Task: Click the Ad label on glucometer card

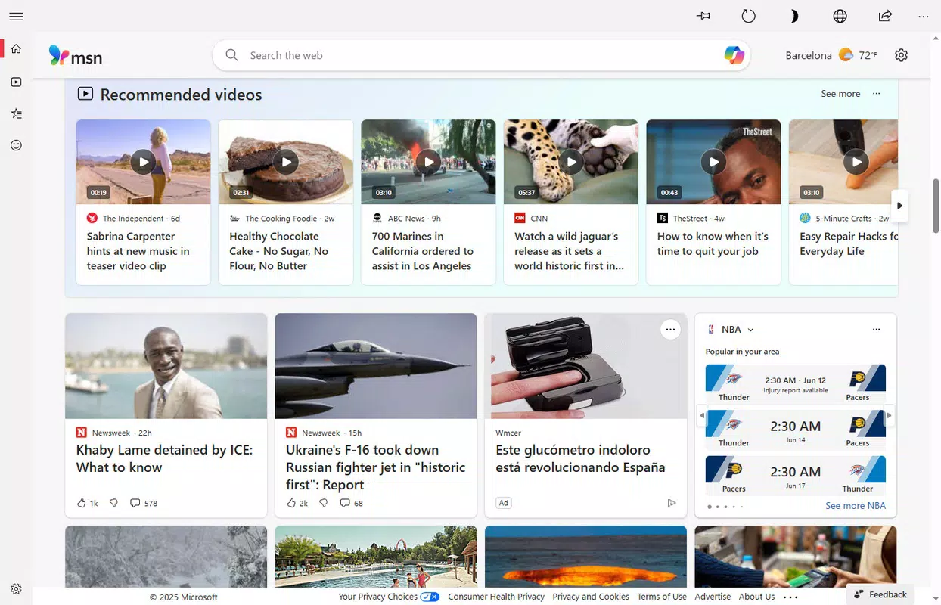Action: coord(503,503)
